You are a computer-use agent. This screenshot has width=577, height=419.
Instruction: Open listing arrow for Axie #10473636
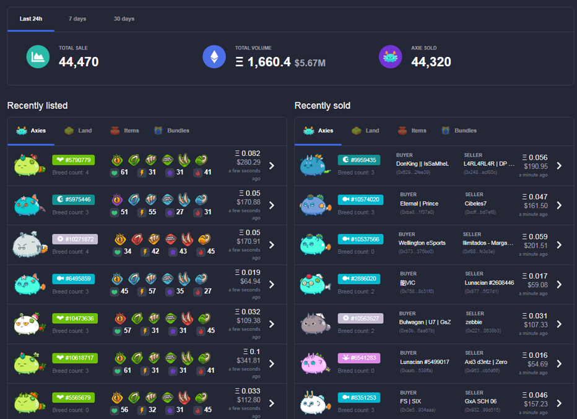pyautogui.click(x=272, y=324)
